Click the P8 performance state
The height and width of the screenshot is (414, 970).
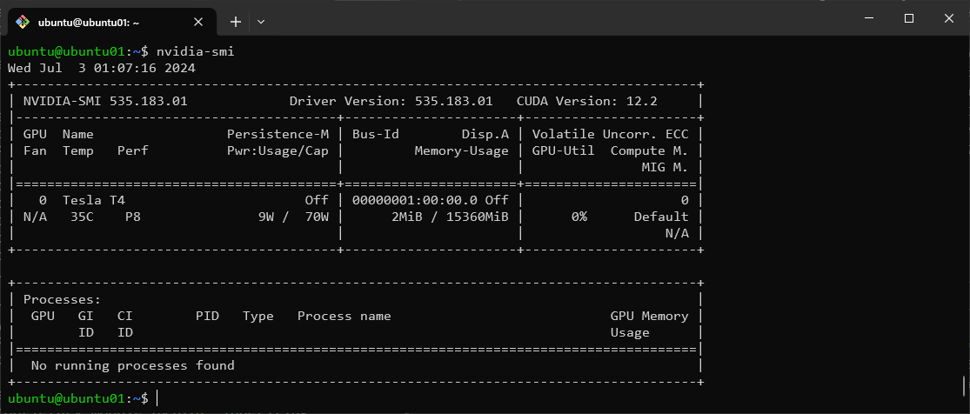point(132,217)
